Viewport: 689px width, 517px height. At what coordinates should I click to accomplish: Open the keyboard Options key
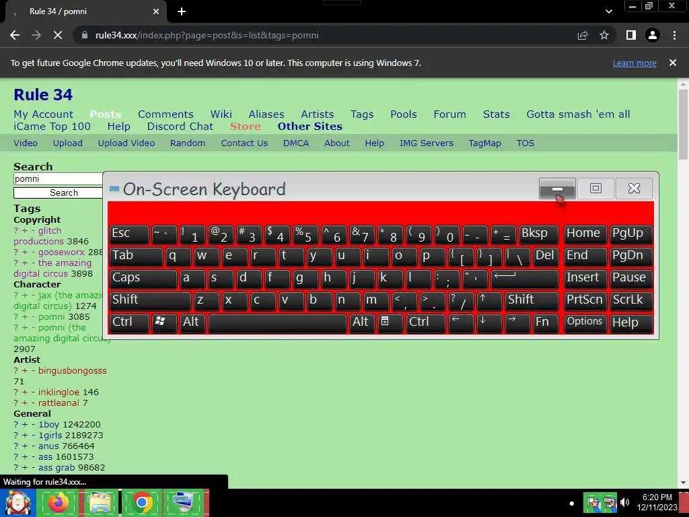pos(585,322)
